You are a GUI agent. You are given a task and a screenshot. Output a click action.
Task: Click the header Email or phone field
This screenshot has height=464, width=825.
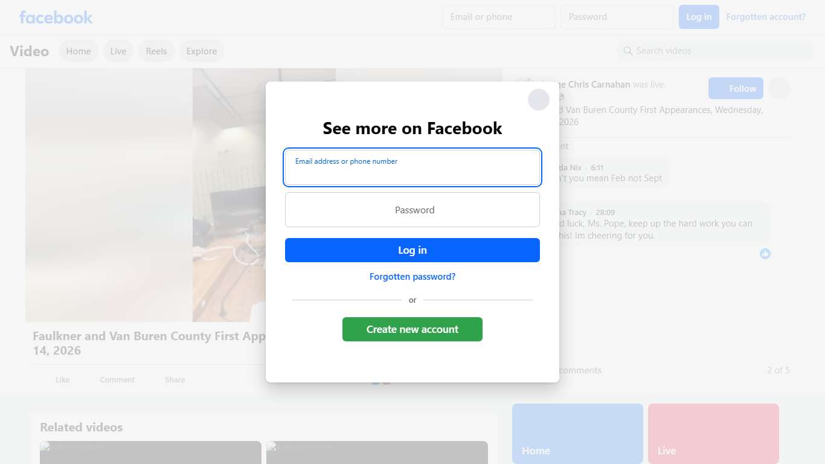click(499, 17)
